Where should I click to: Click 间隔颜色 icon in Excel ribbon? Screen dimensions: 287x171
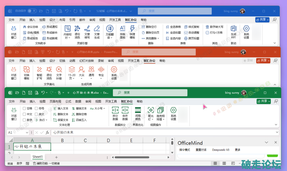pyautogui.click(x=138, y=111)
